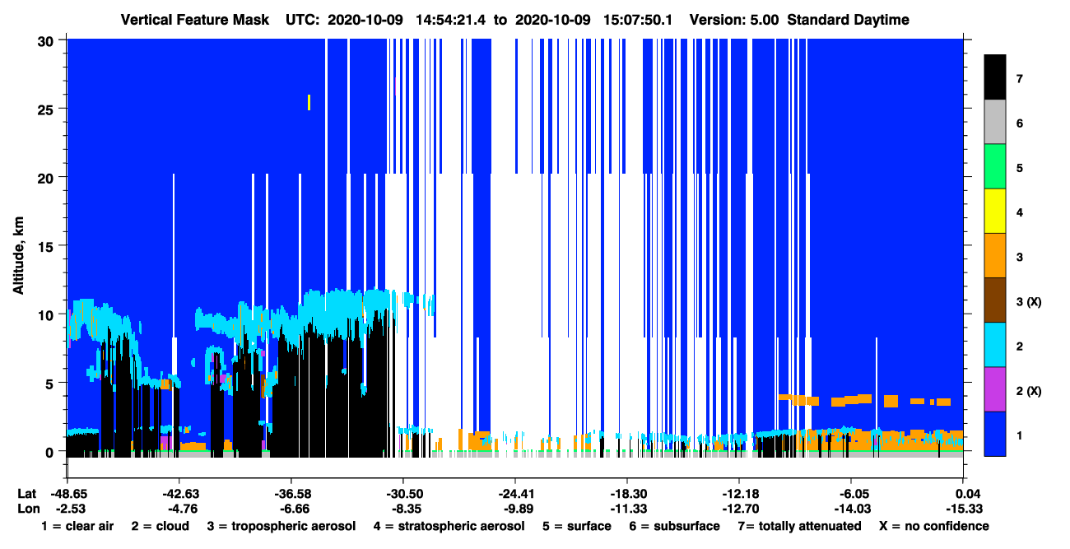Screen dimensions: 1070x549
Task: Select '3 = tropospheric aerosol' legend entry
Action: click(281, 526)
